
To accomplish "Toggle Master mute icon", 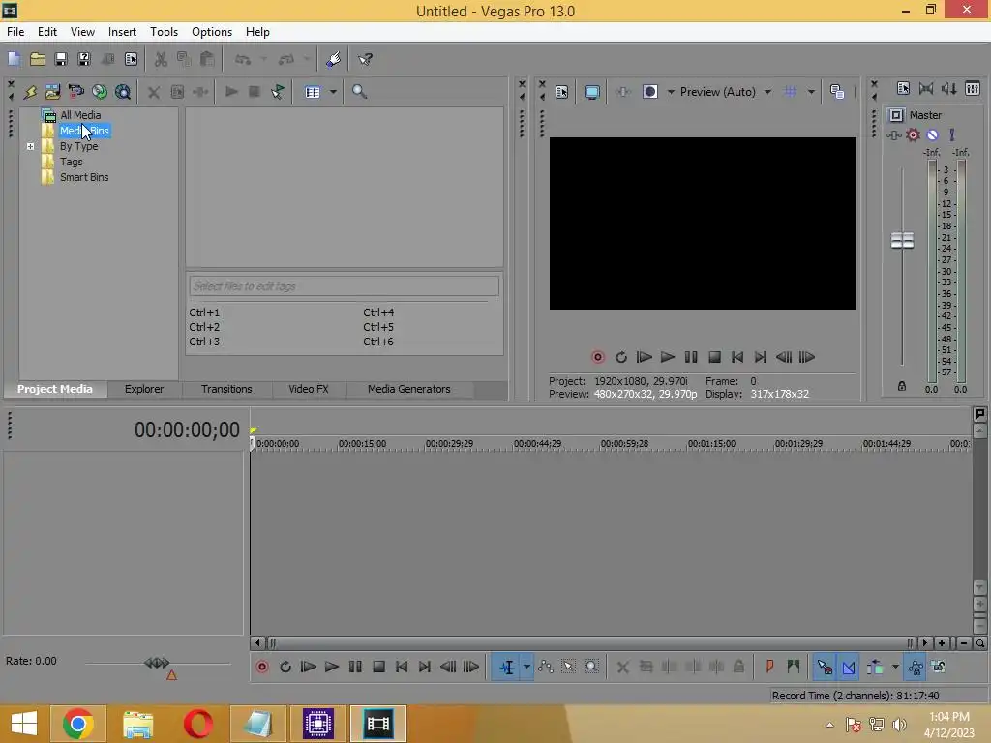I will pyautogui.click(x=932, y=134).
